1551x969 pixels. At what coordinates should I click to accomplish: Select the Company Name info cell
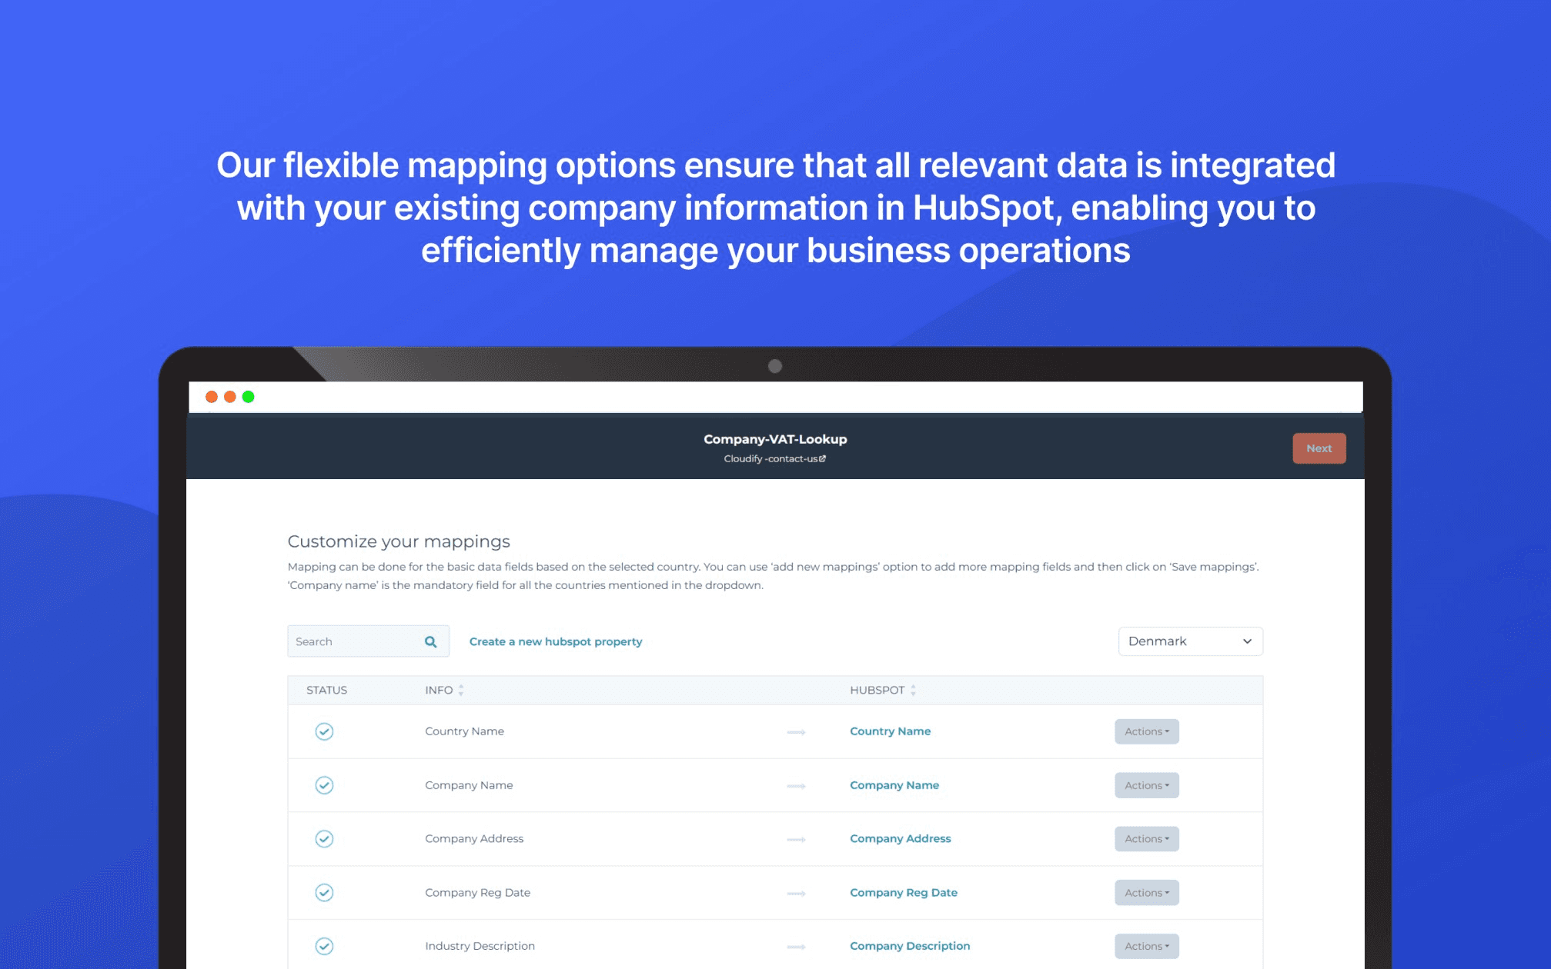tap(469, 785)
